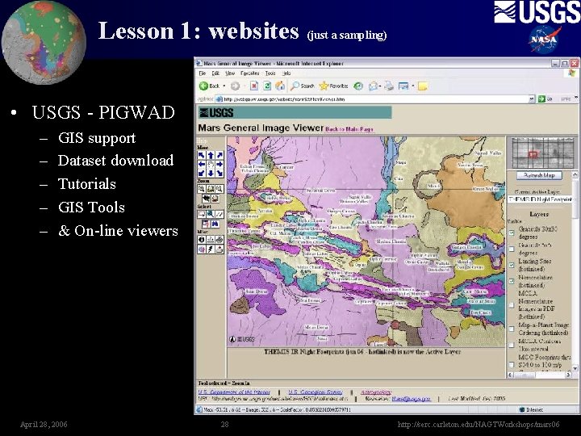
Task: Open the Mail button dropdown arrow
Action: [380, 86]
